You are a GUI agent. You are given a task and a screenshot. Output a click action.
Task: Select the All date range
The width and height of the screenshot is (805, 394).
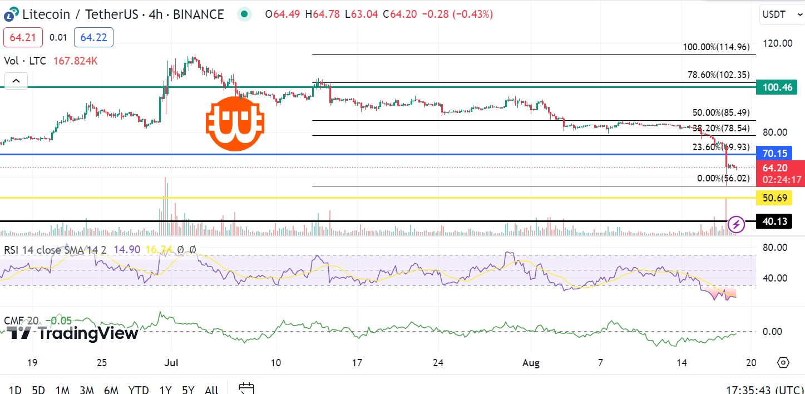click(x=211, y=390)
